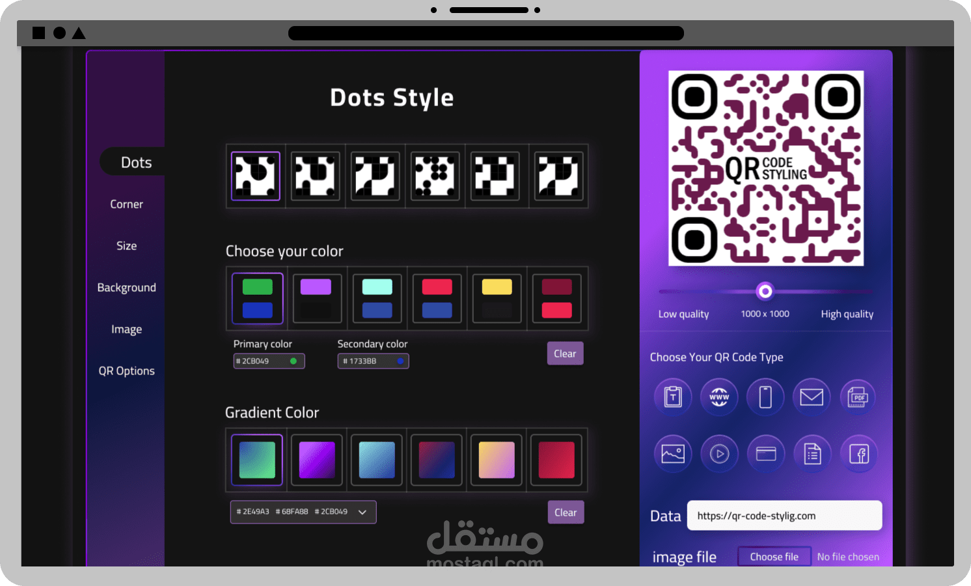This screenshot has height=586, width=971.
Task: Open the blue secondary color picker dot
Action: (x=400, y=361)
